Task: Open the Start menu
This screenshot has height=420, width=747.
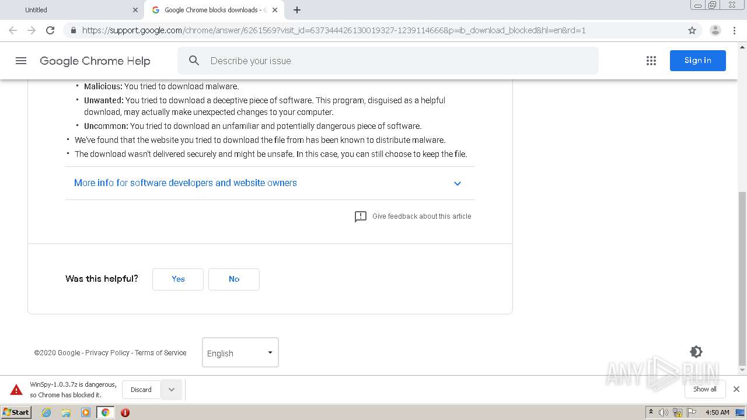Action: [x=16, y=412]
